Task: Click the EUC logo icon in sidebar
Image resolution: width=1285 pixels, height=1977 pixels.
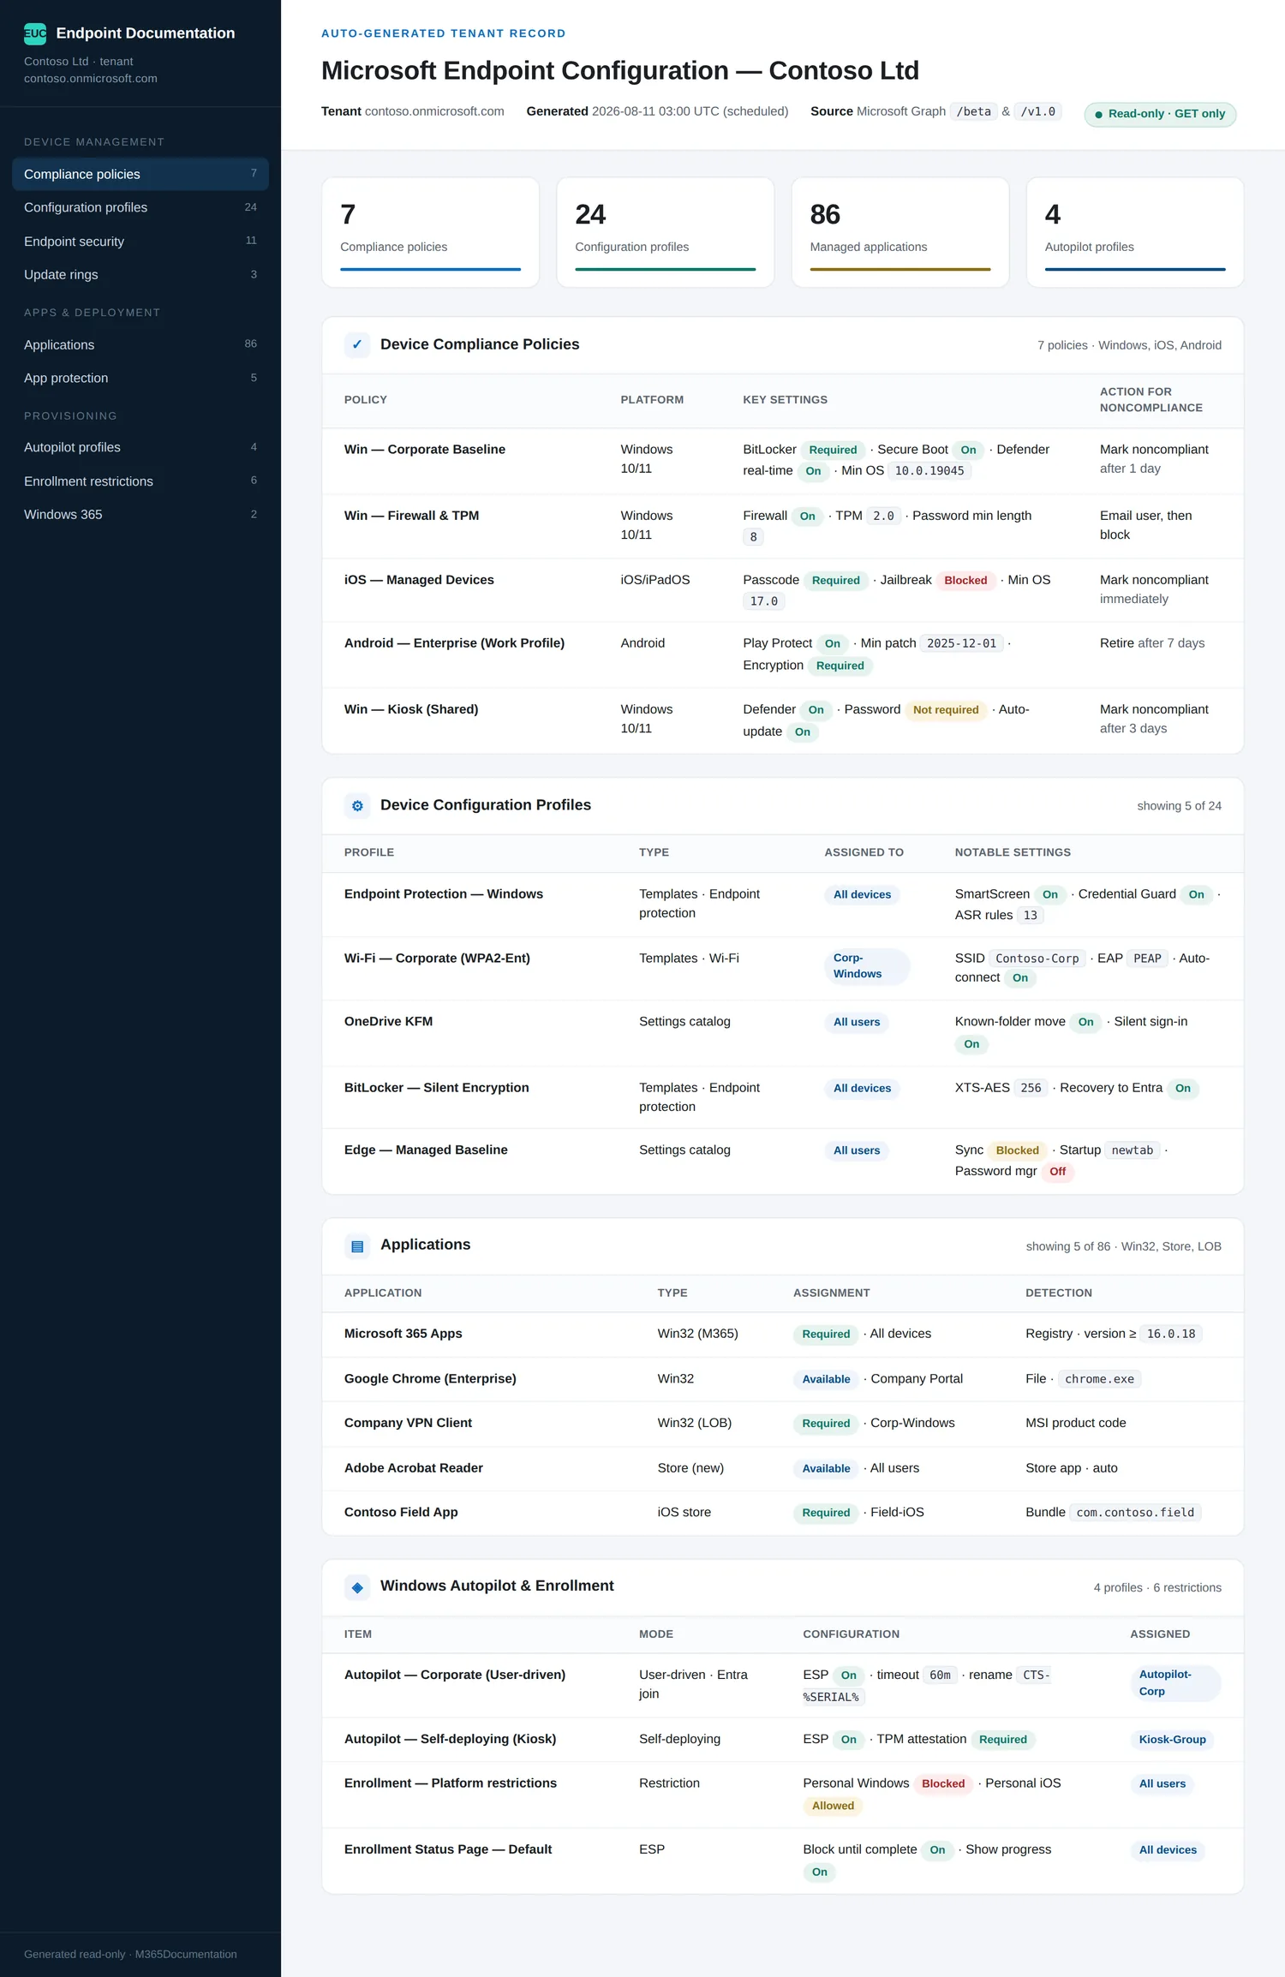Action: tap(35, 33)
